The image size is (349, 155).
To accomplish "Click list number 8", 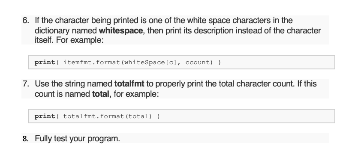I will 26,139.
